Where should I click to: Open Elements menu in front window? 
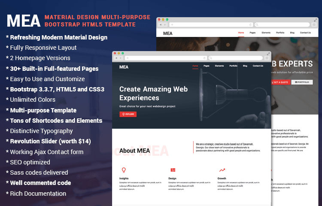(219, 66)
